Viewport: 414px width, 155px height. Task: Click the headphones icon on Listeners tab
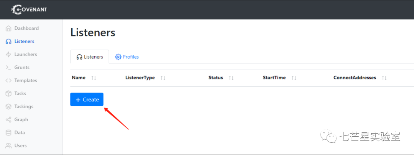tap(79, 57)
